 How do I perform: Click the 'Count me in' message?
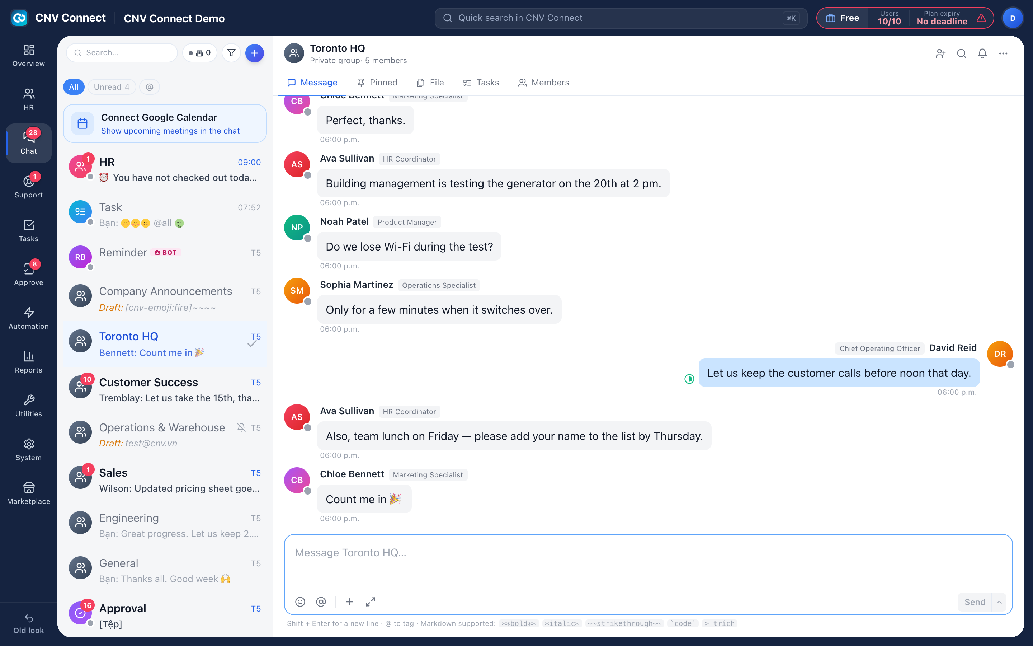(364, 499)
